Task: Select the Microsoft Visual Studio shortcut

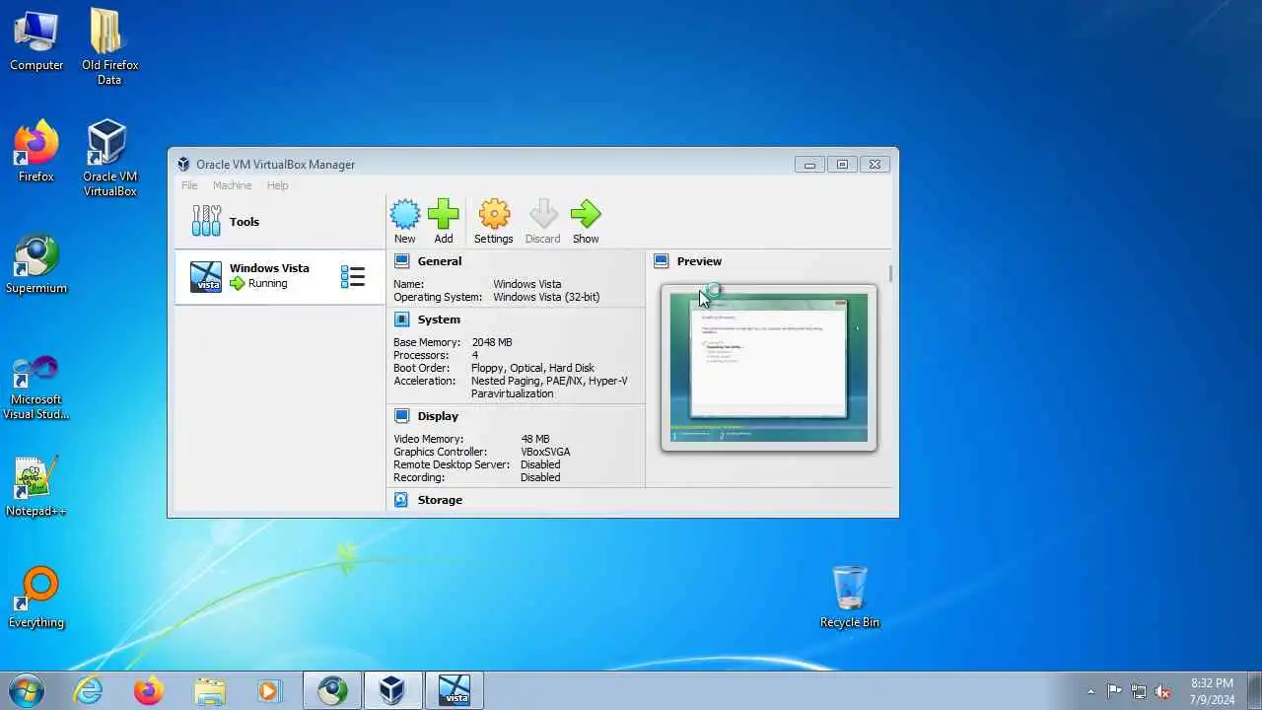Action: 36,387
